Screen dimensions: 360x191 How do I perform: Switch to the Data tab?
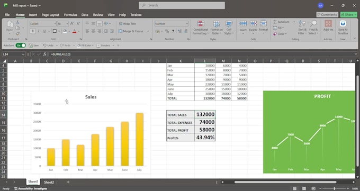[x=85, y=15]
